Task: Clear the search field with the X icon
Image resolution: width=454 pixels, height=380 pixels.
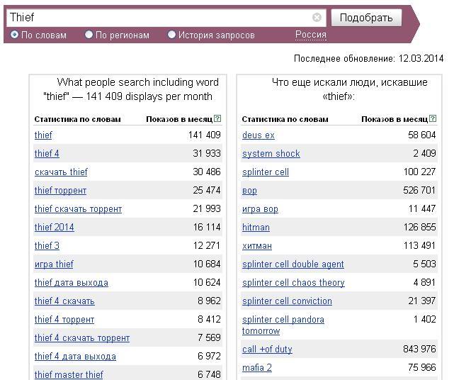Action: [x=317, y=18]
